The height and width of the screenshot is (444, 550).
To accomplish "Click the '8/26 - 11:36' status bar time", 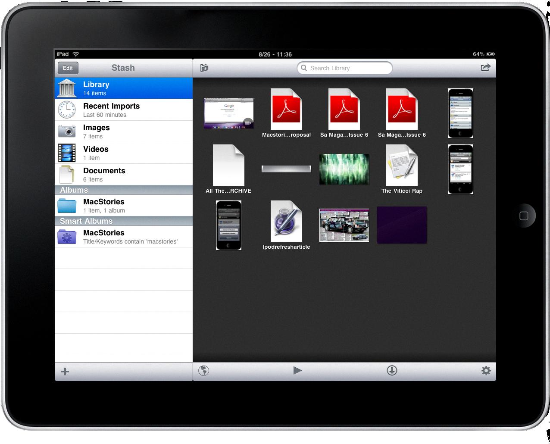I will (x=275, y=54).
